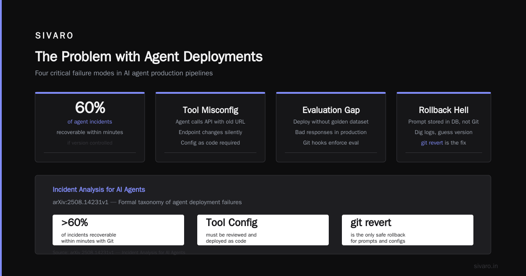Image resolution: width=526 pixels, height=276 pixels.
Task: Click 'git revert is the fix' line
Action: 444,143
